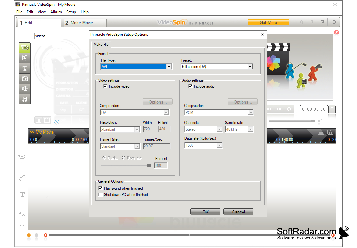
Task: Click Cancel in Setup Options dialog
Action: 238,212
